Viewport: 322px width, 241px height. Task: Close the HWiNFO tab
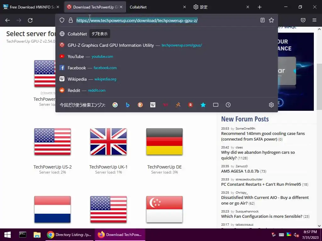58,7
